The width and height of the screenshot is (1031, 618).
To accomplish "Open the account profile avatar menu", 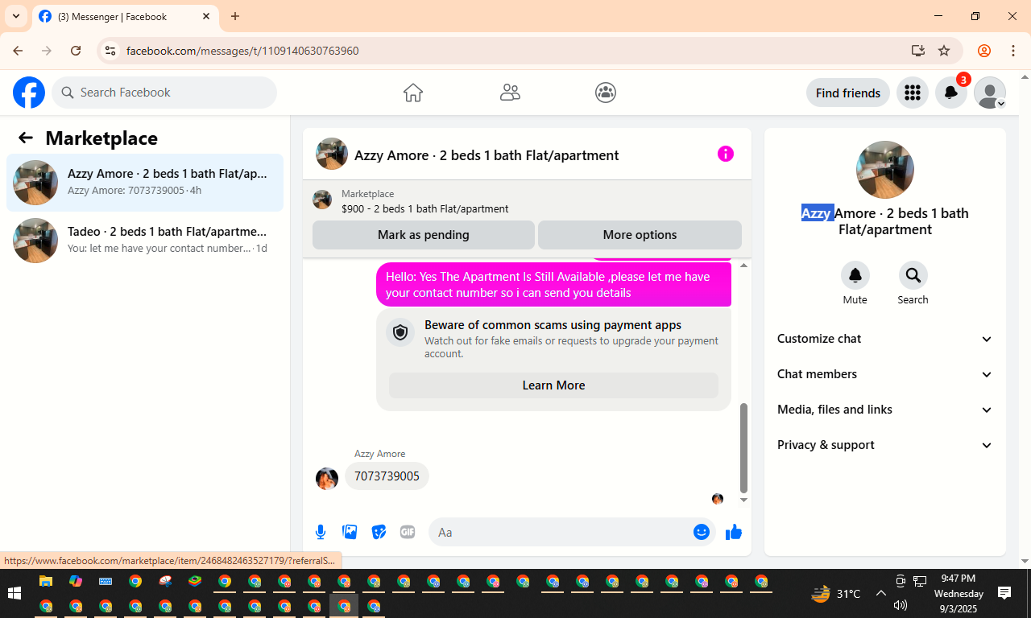I will 990,93.
